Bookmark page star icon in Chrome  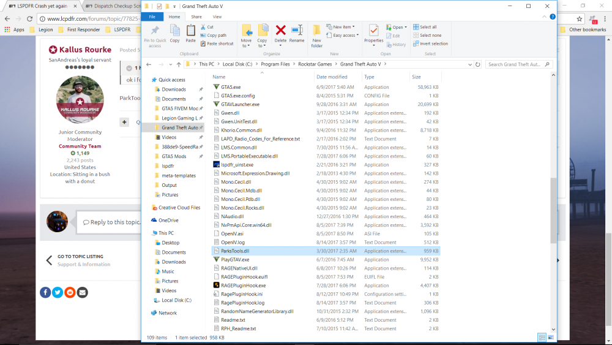coord(579,19)
